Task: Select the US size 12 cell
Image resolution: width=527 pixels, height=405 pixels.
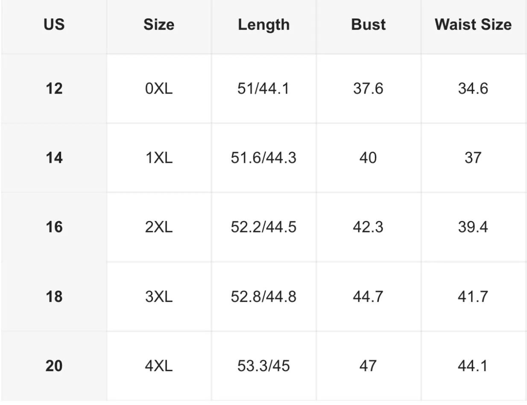Action: 54,89
